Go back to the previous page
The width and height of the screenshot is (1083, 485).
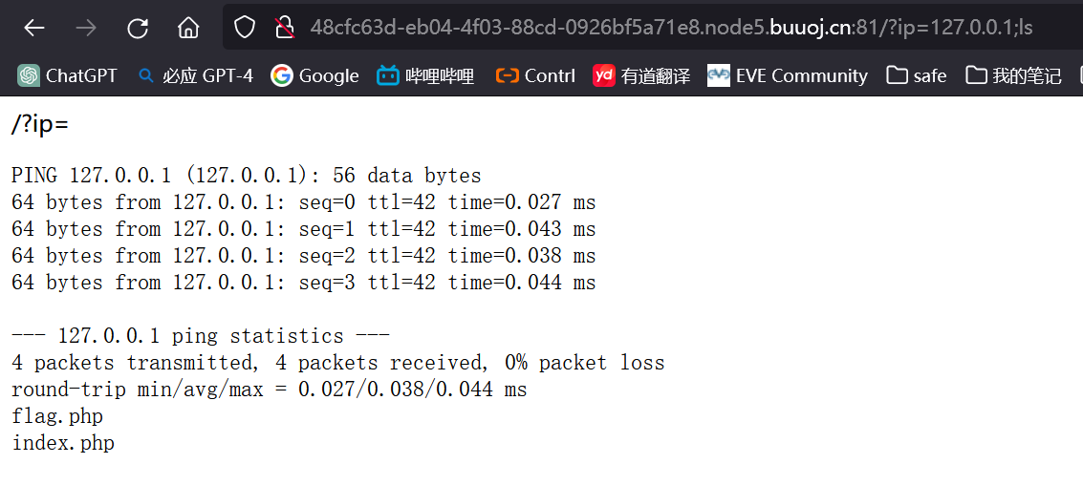pos(33,28)
